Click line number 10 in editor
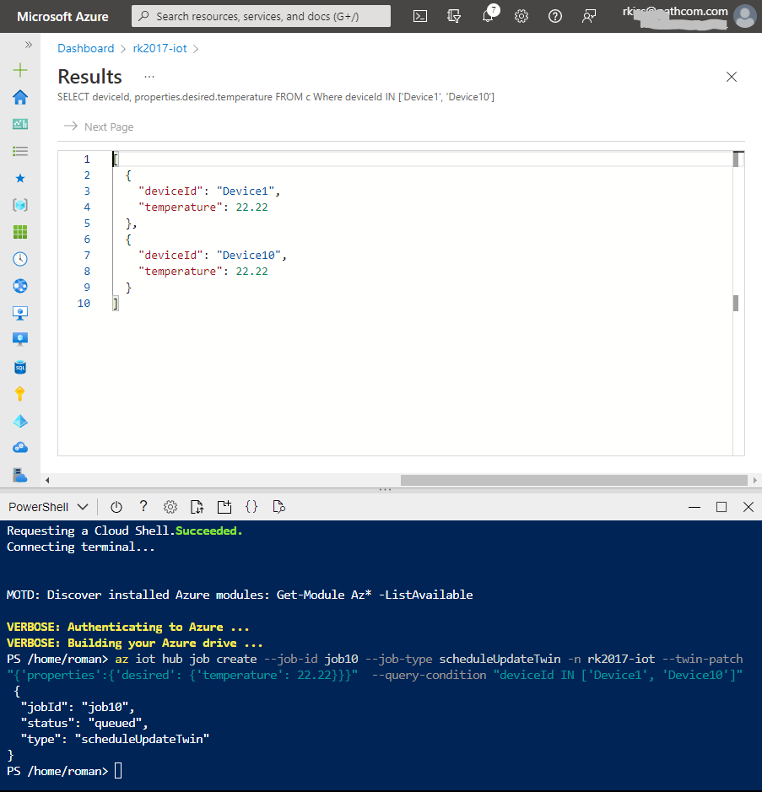The image size is (762, 792). click(x=84, y=304)
